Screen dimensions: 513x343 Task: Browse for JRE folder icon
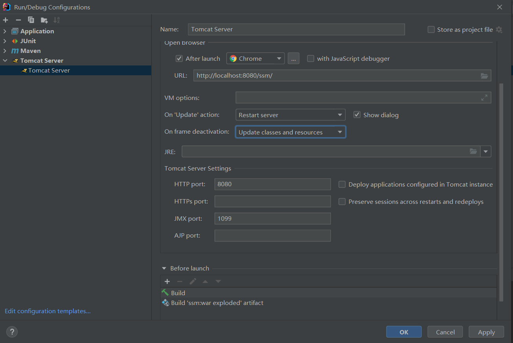(473, 151)
